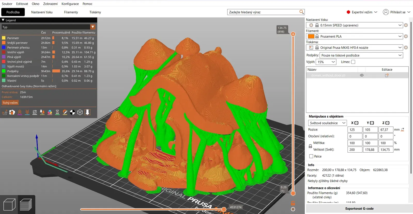The width and height of the screenshot is (413, 214).
Task: Open the edit icon for domek_without_door.stl
Action: click(387, 75)
